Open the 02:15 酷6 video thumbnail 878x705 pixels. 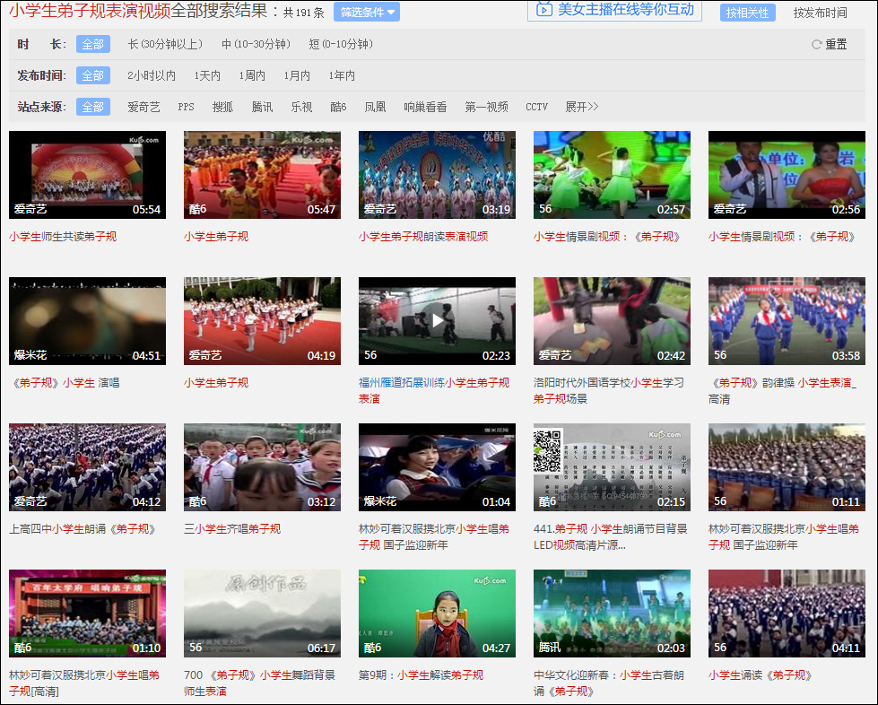(612, 467)
